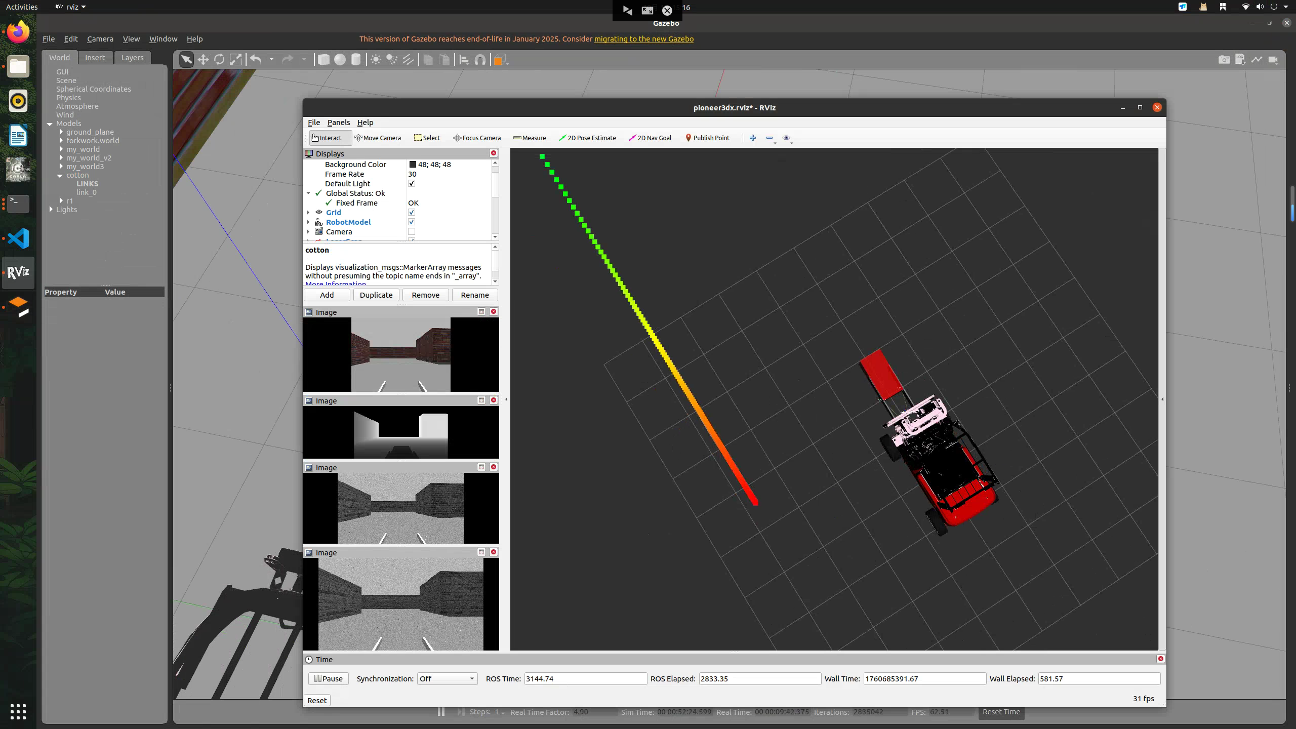Enable the Camera display checkbox

pyautogui.click(x=412, y=232)
